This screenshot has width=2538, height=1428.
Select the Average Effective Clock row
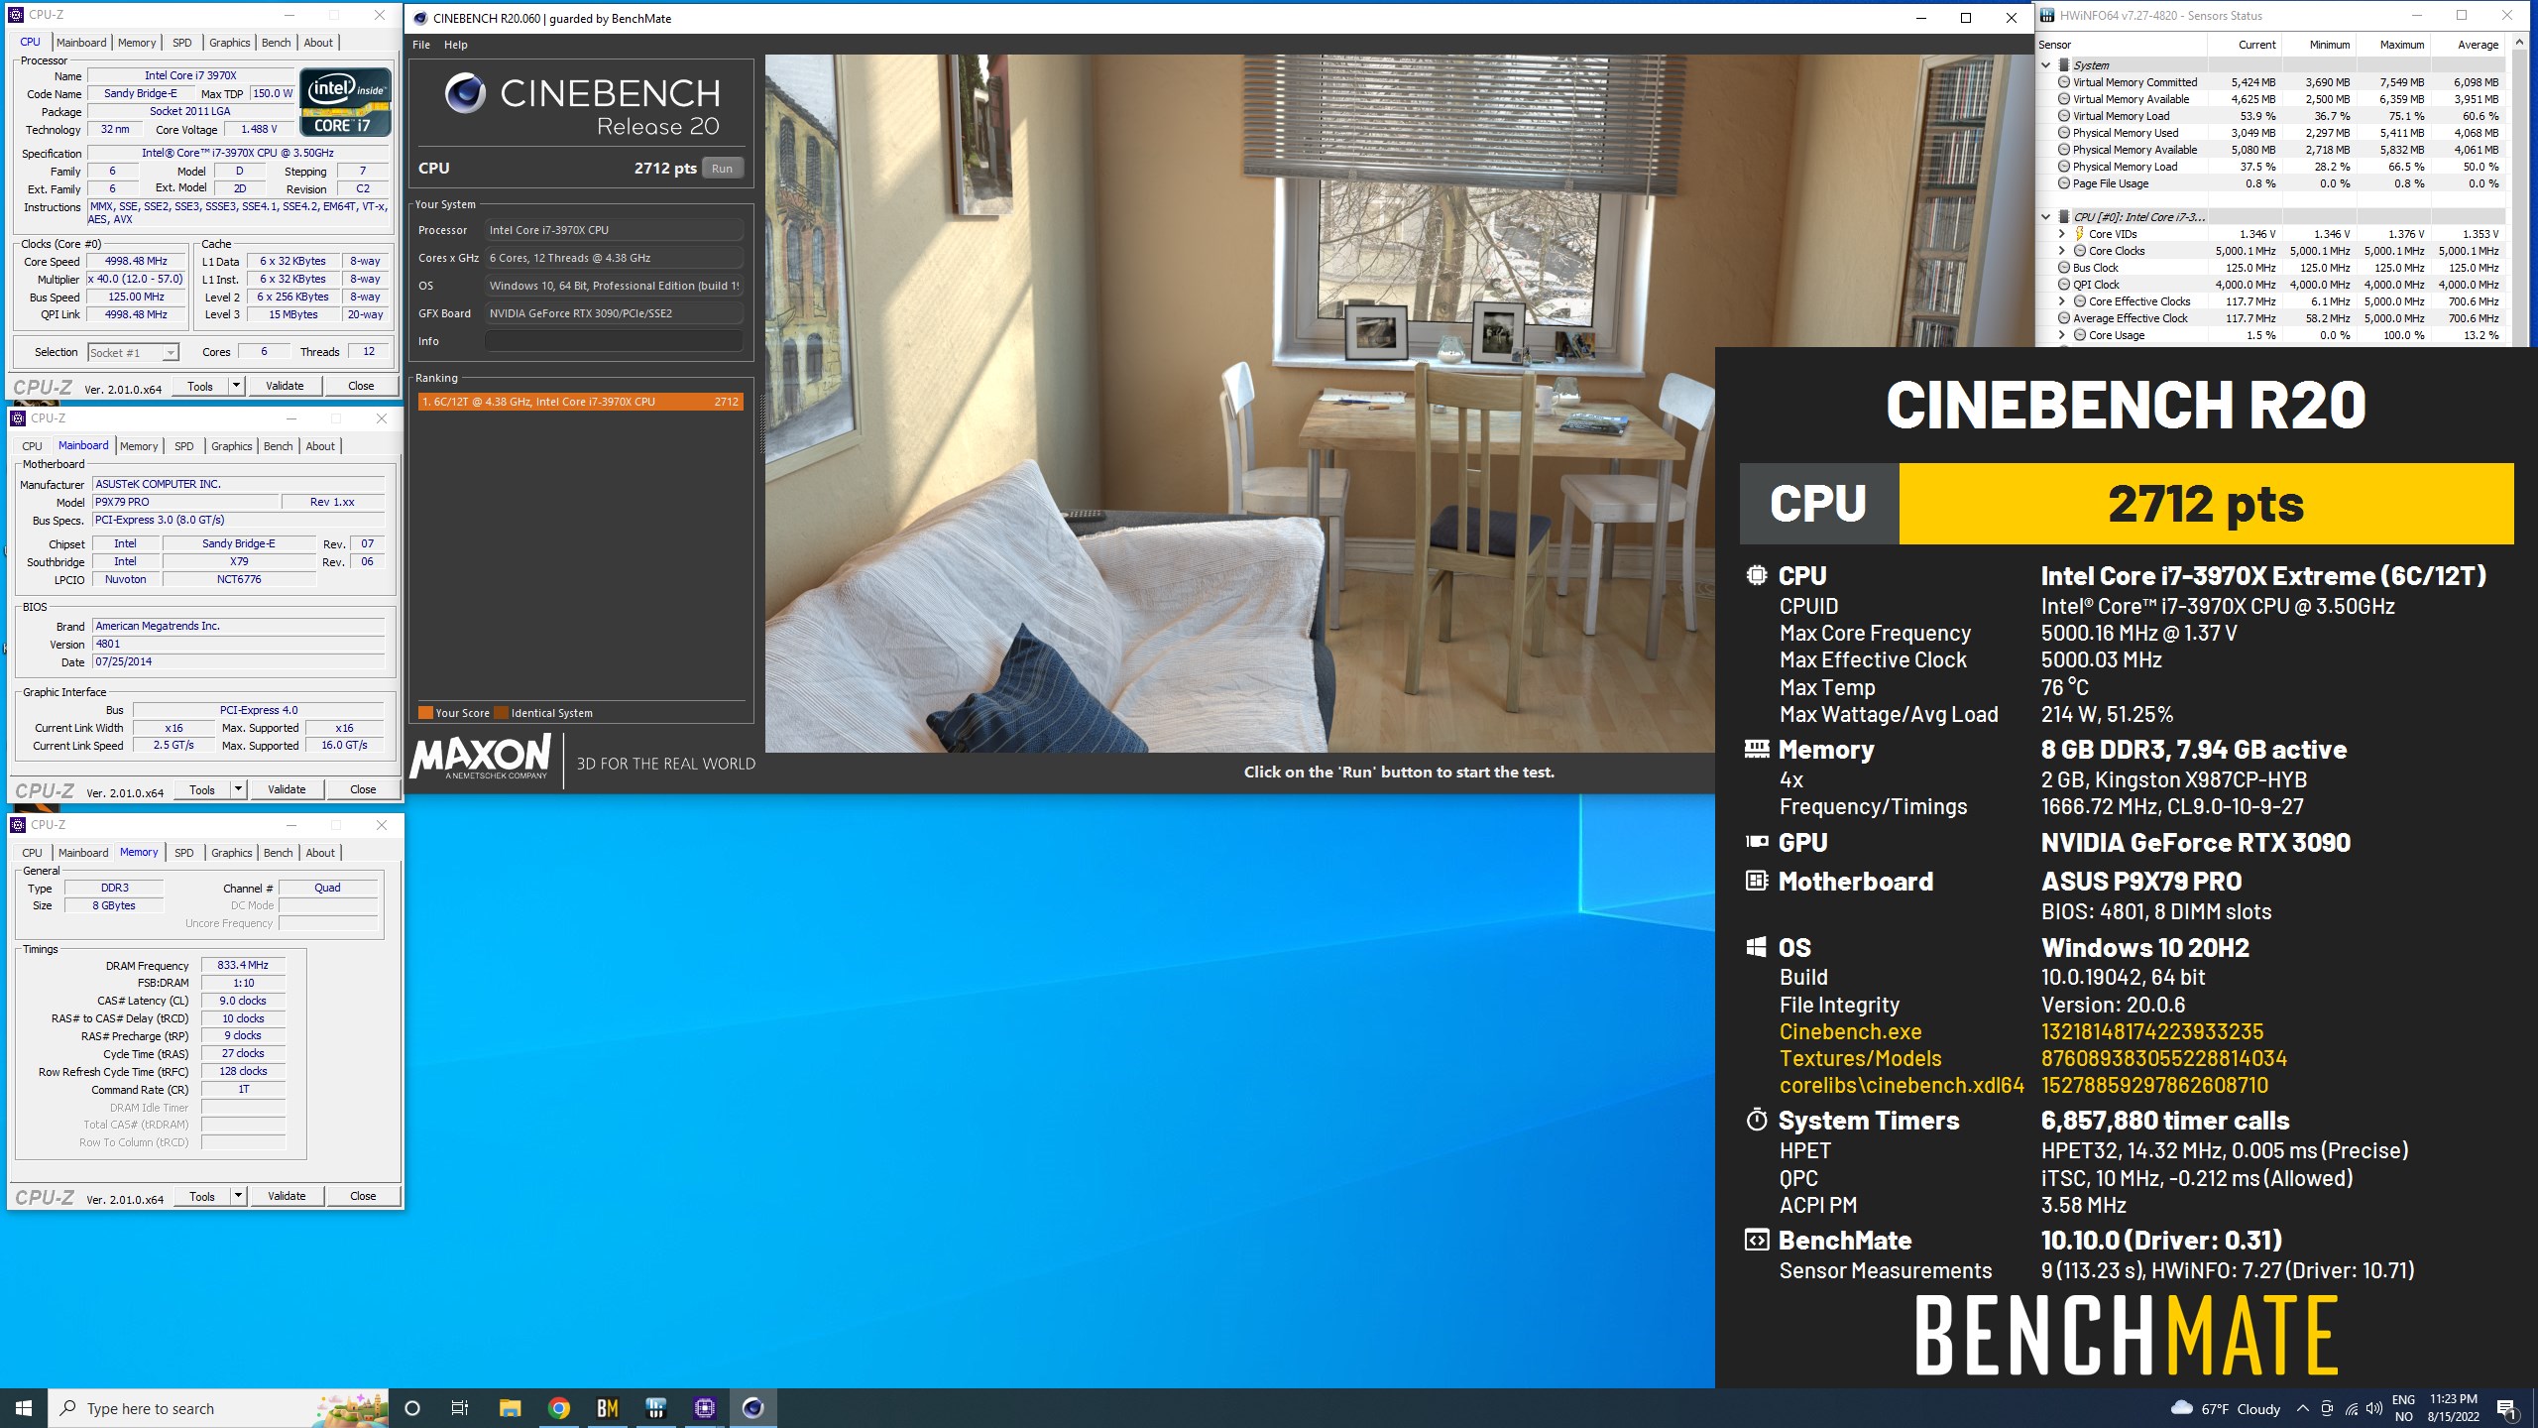click(2273, 317)
